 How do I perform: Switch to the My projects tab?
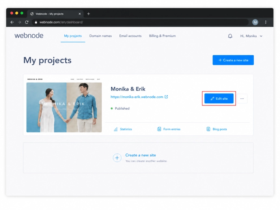[x=73, y=36]
